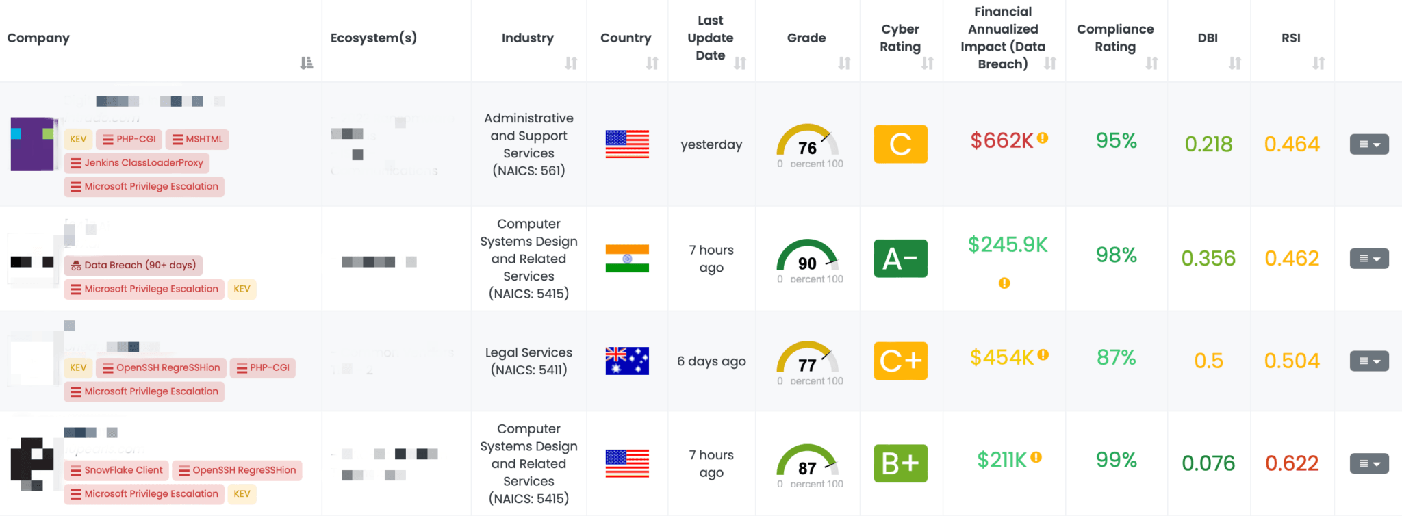
Task: Click the Jenkins ClassLoaderProxy tag
Action: pyautogui.click(x=137, y=163)
